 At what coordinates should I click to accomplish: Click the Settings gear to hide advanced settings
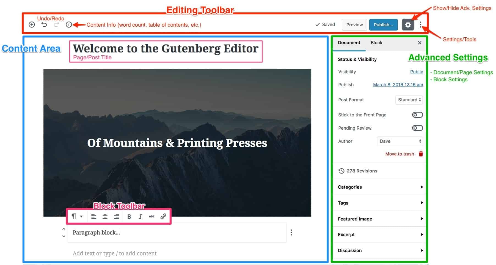point(408,24)
